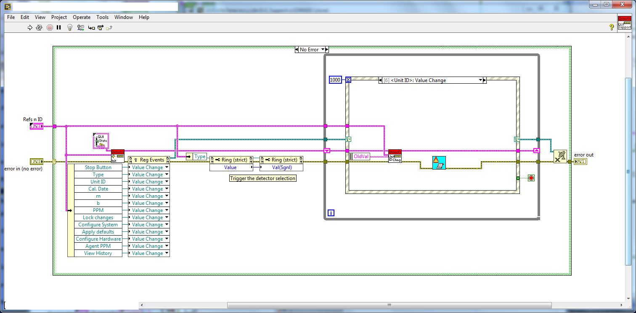Open the Tools menu
636x313 pixels.
pyautogui.click(x=102, y=17)
